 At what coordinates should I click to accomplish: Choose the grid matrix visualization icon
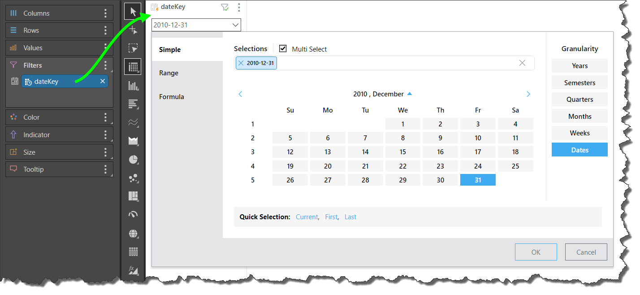click(133, 67)
